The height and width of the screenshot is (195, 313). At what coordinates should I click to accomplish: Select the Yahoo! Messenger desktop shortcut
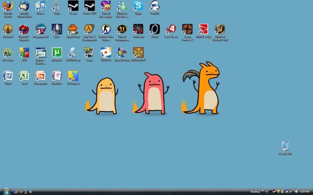coord(106,9)
